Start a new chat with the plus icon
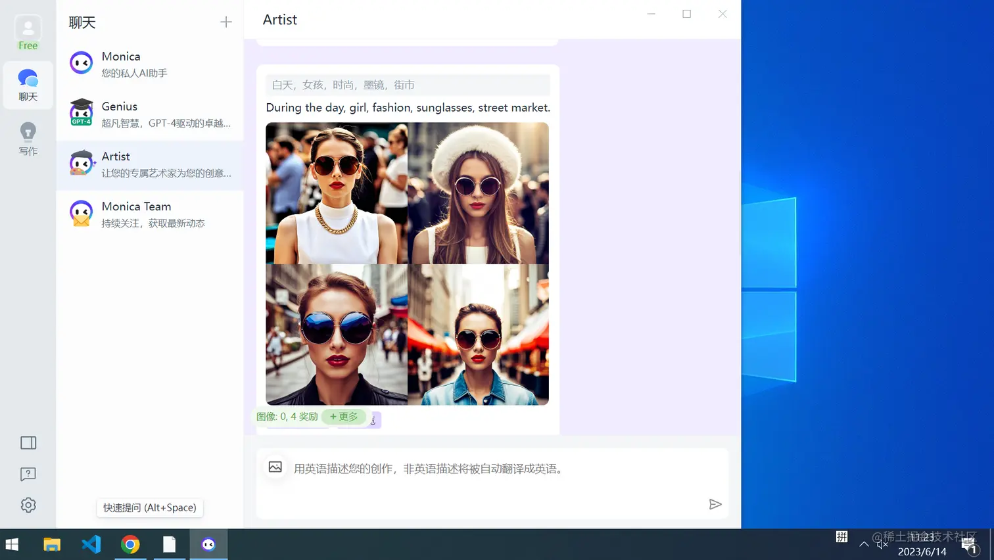Image resolution: width=994 pixels, height=560 pixels. click(x=225, y=22)
